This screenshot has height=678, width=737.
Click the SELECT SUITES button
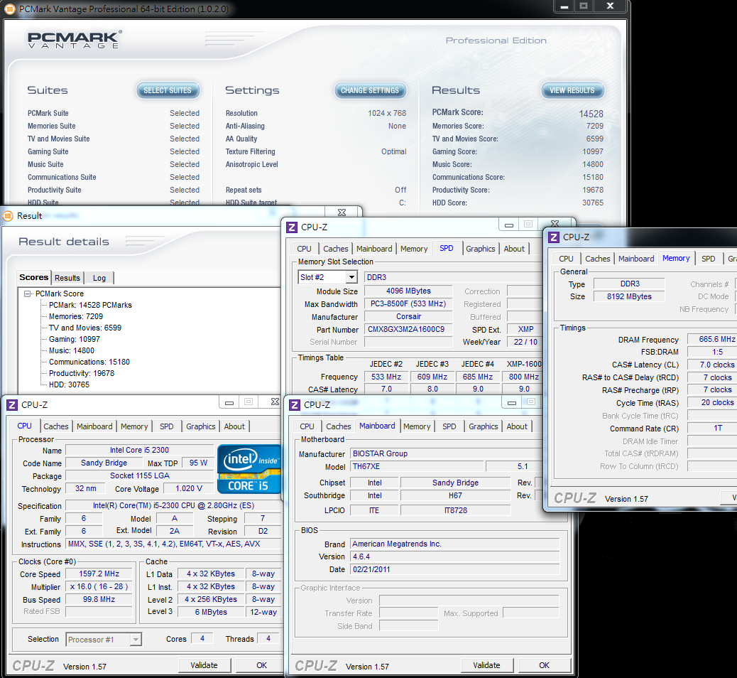168,90
